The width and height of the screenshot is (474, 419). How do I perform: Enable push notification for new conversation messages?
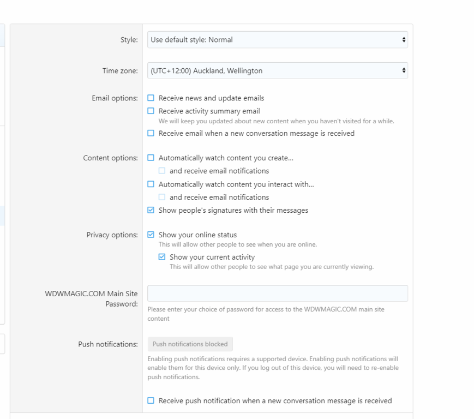click(151, 401)
